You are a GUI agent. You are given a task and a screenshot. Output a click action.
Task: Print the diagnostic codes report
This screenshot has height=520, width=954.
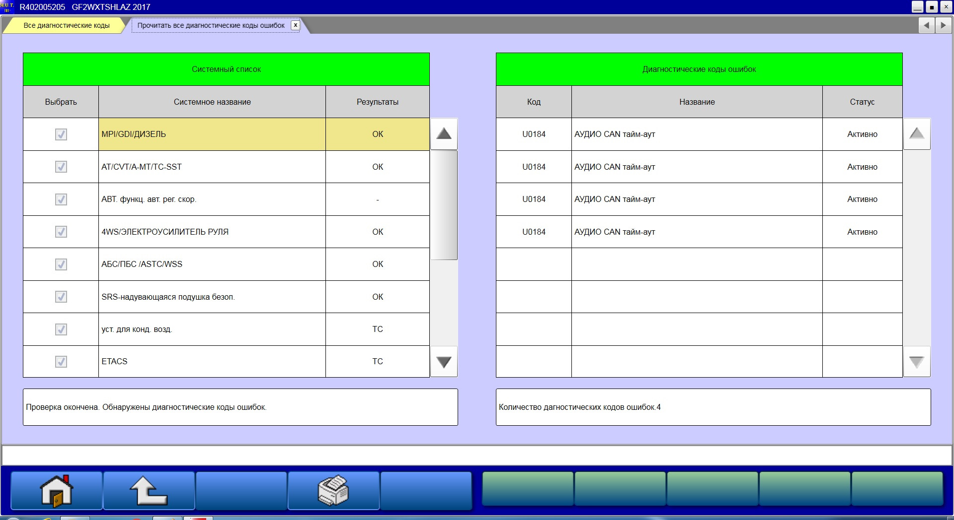pyautogui.click(x=333, y=491)
